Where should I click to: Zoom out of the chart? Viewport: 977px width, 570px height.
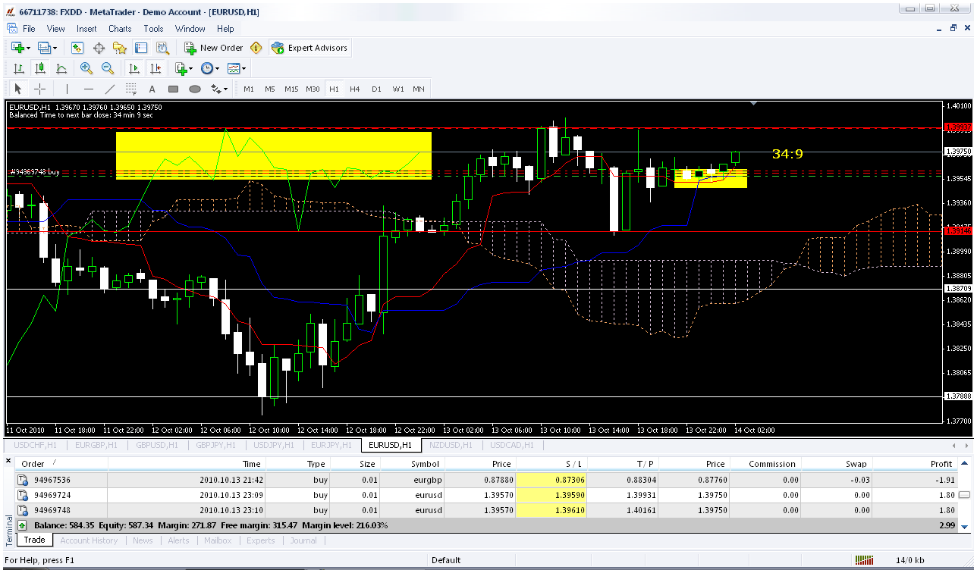108,68
